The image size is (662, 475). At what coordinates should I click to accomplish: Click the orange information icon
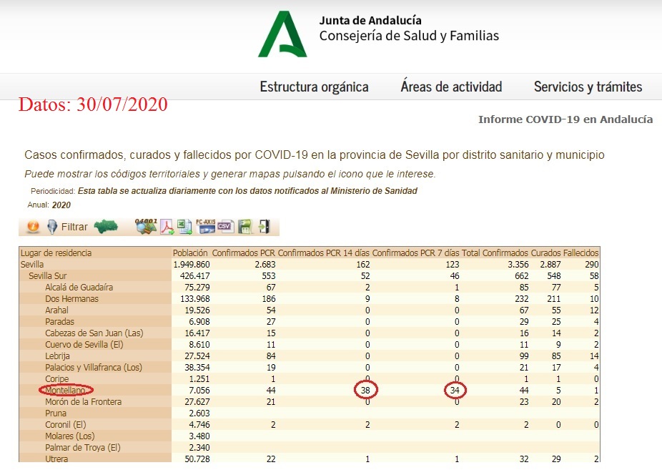click(x=32, y=227)
